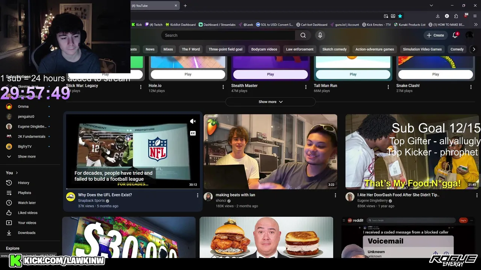Open the 2K Fundamentals subscription
Screen dimensions: 481x270
(x=32, y=136)
